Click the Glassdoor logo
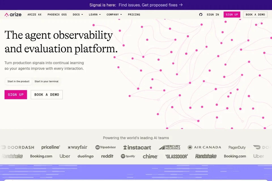 tap(177, 156)
